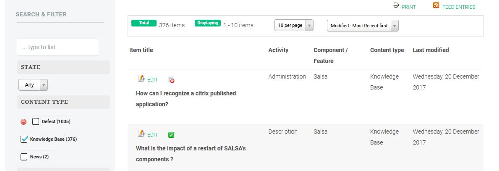Click the red exclude icon beside Defect
499x171 pixels.
point(24,122)
